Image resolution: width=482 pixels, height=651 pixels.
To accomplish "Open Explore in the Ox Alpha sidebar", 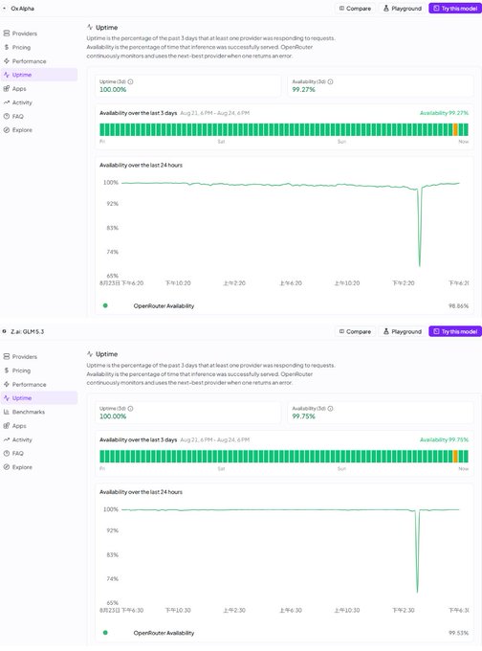I will (18, 130).
